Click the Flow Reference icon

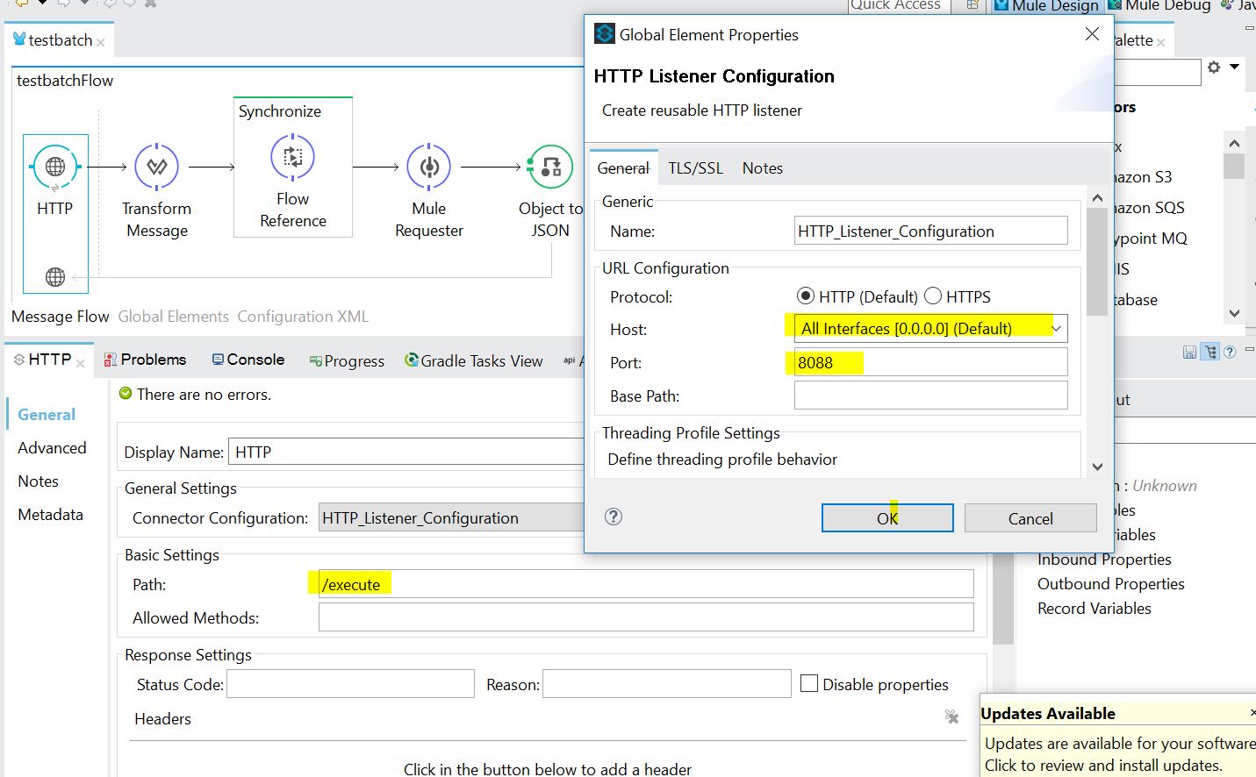(292, 157)
